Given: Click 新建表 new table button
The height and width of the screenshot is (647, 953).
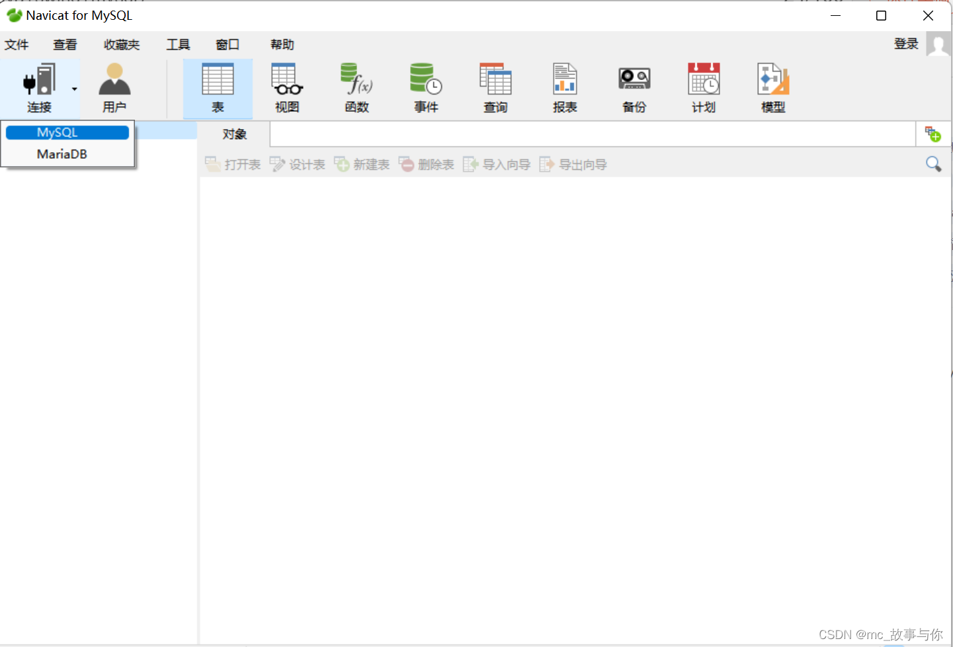Looking at the screenshot, I should [362, 164].
